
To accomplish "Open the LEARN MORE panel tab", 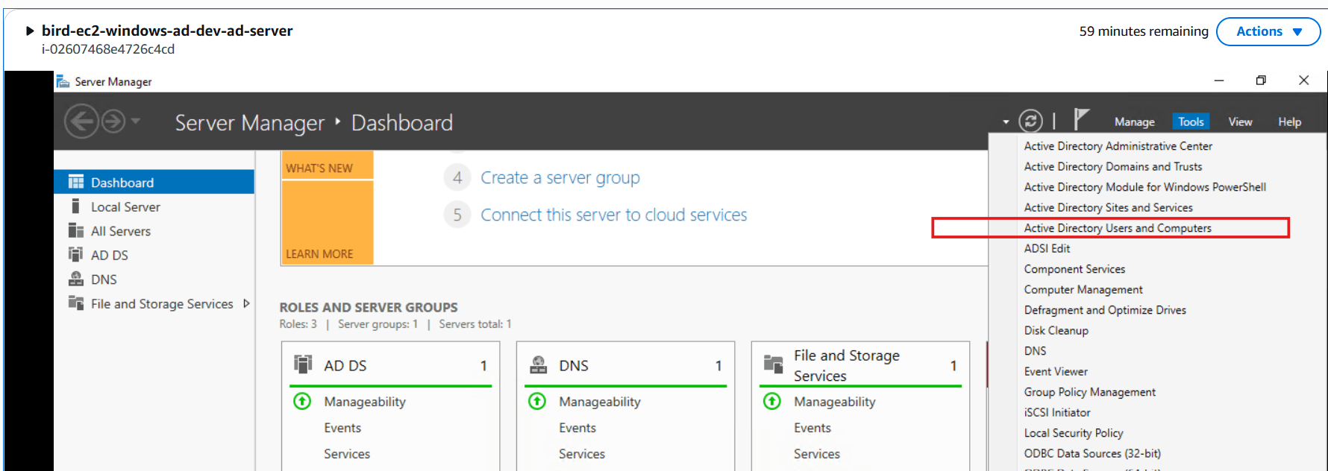I will tap(328, 222).
